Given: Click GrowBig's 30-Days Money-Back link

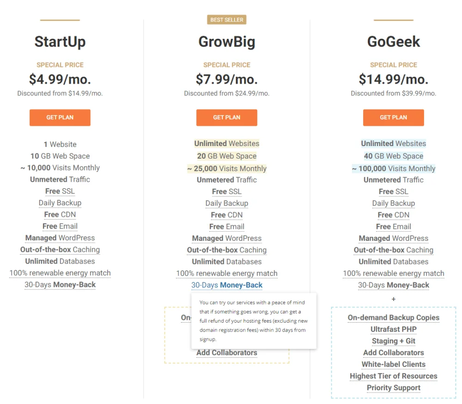Looking at the screenshot, I should click(227, 285).
